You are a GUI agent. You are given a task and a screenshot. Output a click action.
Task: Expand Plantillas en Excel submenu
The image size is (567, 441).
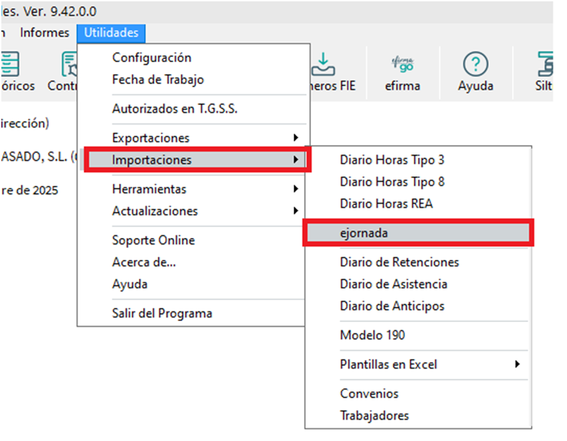(388, 364)
